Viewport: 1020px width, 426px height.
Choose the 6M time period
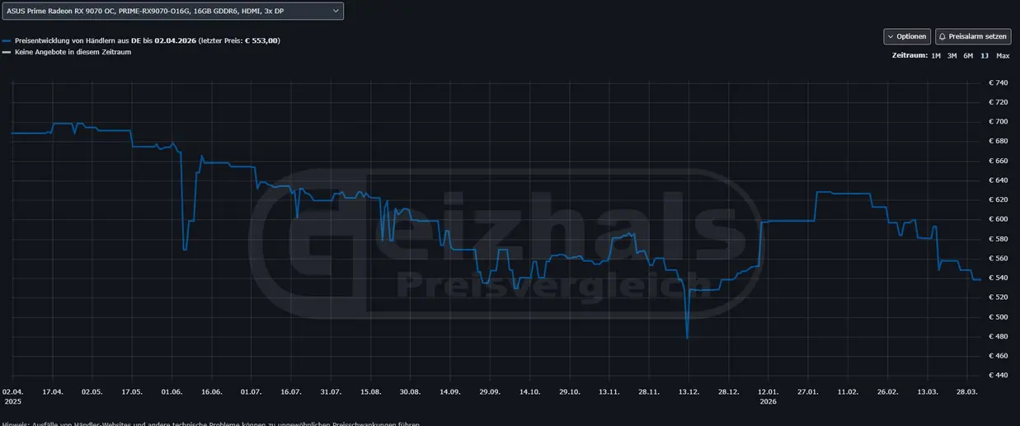click(968, 56)
